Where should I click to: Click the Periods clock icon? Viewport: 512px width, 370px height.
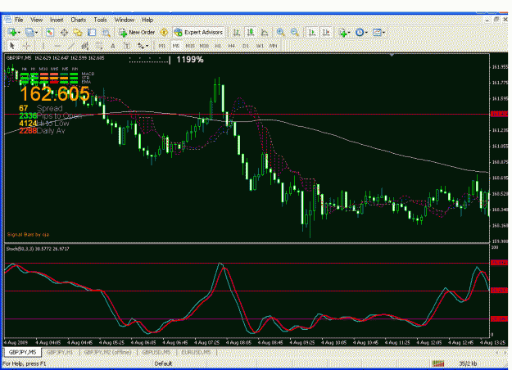(360, 32)
